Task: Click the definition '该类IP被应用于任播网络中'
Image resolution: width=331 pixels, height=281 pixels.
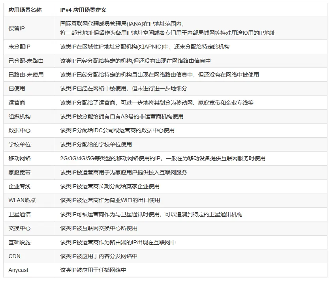Action: click(191, 270)
